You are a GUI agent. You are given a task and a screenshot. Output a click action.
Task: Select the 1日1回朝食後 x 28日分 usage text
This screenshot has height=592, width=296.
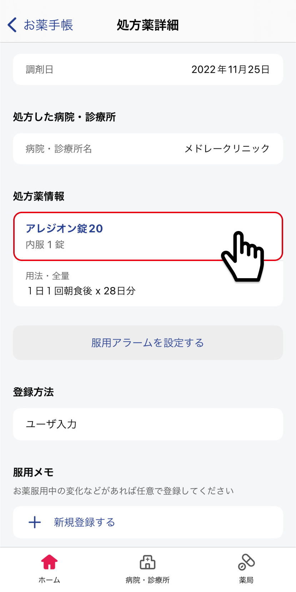pos(82,291)
